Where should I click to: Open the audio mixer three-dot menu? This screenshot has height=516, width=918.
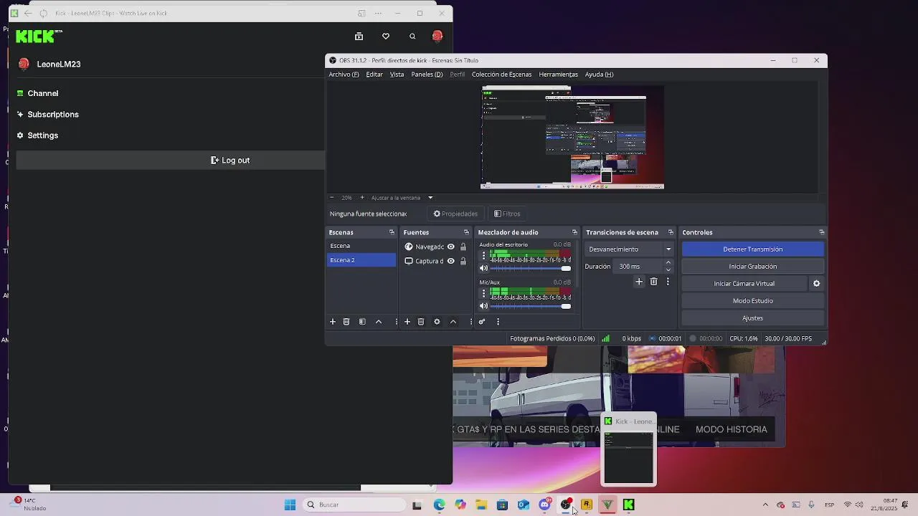498,322
